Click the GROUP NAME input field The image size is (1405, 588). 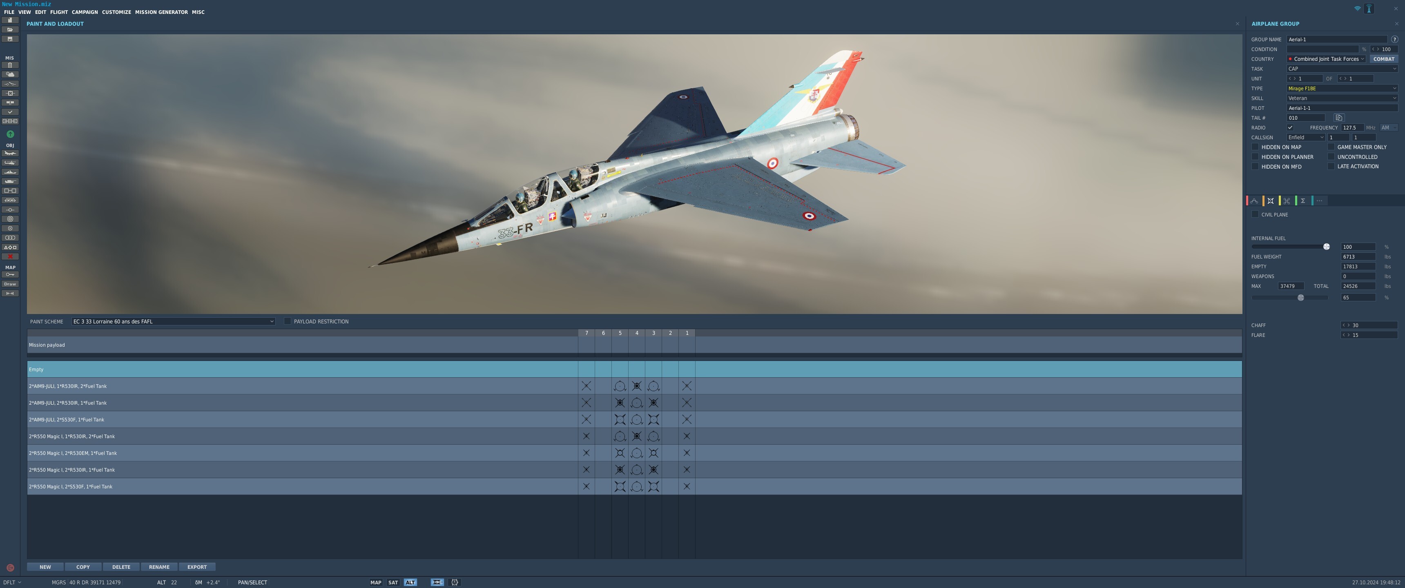pyautogui.click(x=1337, y=39)
